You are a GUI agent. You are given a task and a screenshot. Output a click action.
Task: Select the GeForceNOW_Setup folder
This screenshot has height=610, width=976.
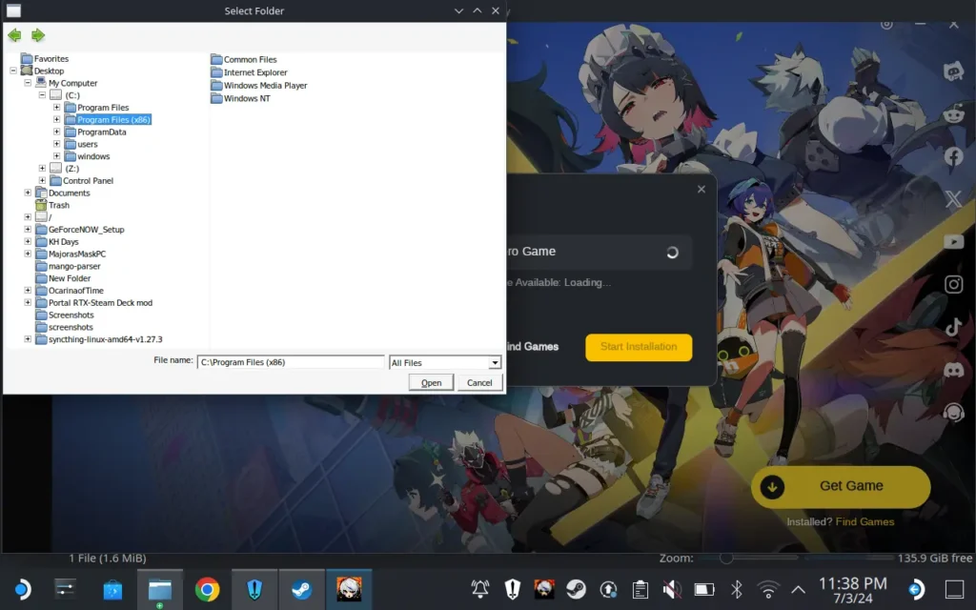click(86, 230)
